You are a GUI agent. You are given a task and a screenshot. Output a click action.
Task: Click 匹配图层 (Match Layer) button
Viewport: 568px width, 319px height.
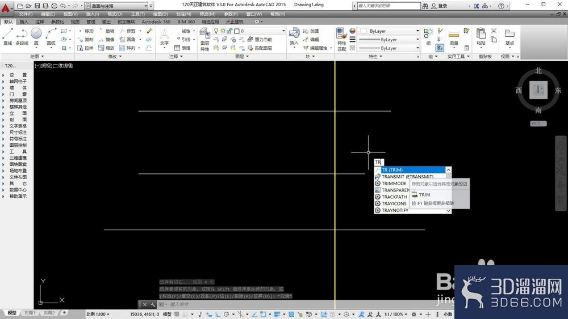pos(260,48)
